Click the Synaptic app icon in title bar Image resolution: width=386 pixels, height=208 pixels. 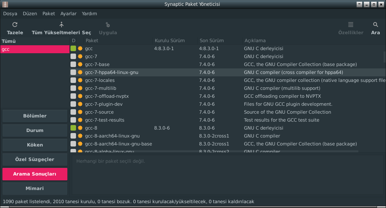pos(5,4)
